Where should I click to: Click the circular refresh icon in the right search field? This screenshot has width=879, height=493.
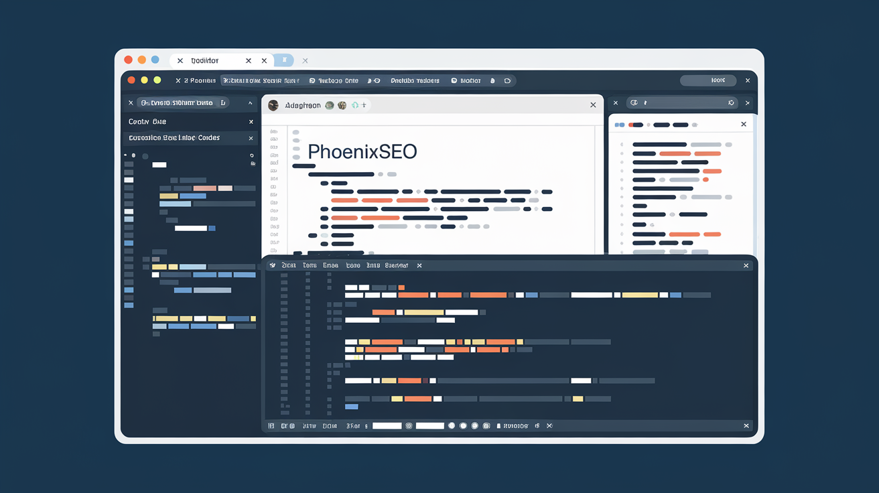click(x=731, y=103)
